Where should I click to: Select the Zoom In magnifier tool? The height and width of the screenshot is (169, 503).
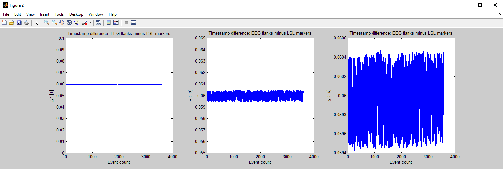(x=47, y=23)
